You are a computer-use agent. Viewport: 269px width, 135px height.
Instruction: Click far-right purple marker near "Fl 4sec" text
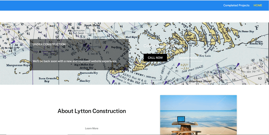pyautogui.click(x=237, y=64)
